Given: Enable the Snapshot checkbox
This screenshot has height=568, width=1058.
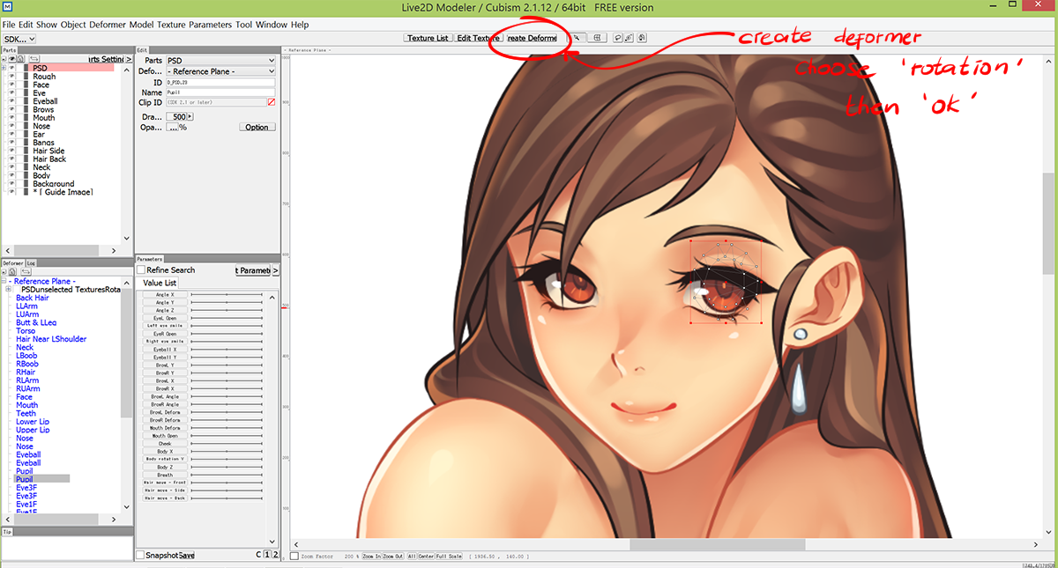Looking at the screenshot, I should [x=140, y=555].
